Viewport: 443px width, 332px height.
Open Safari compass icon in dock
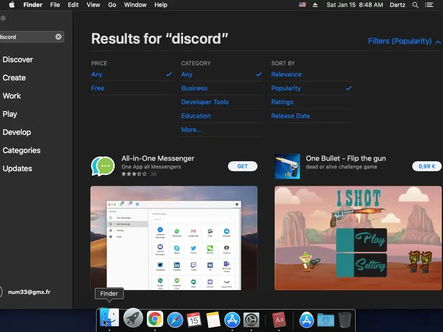coord(175,319)
